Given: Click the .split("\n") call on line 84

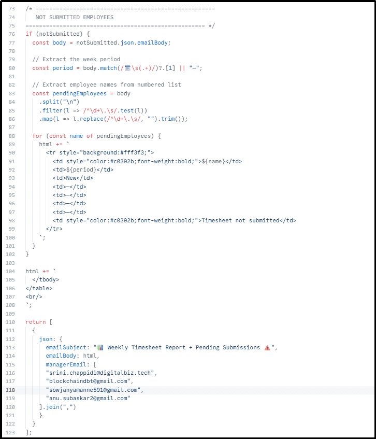Looking at the screenshot, I should [56, 102].
